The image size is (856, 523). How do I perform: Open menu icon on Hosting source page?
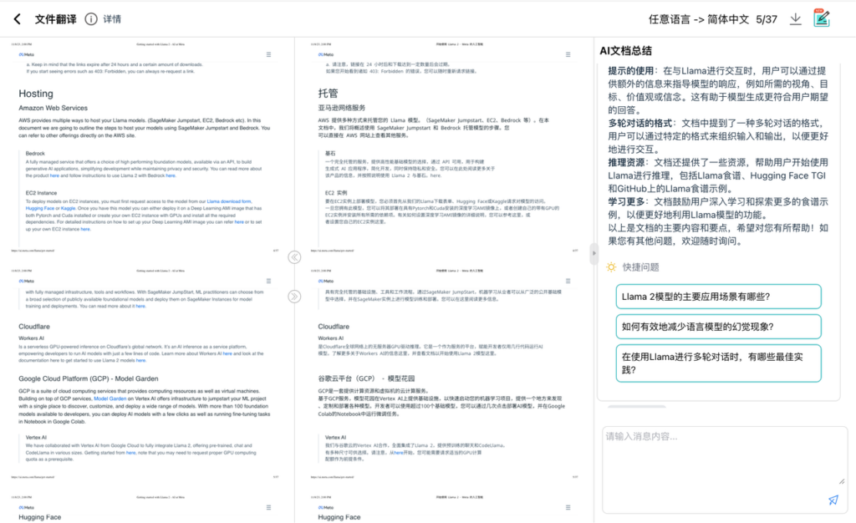268,54
